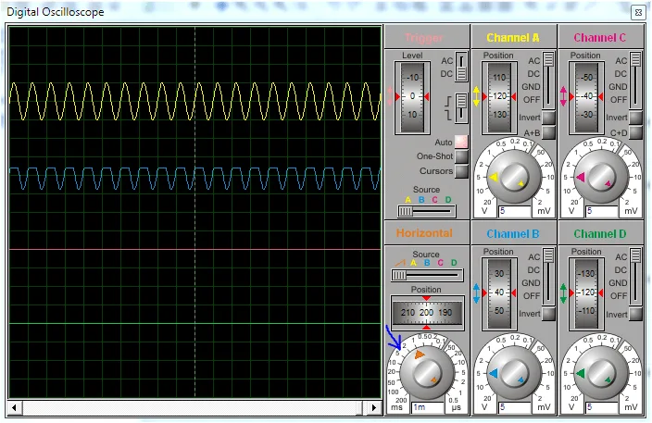Click the Channel B Position wheel
Image resolution: width=652 pixels, height=423 pixels.
[x=499, y=293]
